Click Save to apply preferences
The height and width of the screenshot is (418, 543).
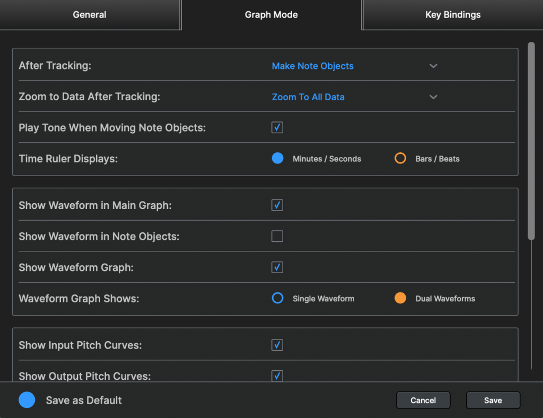click(x=493, y=400)
